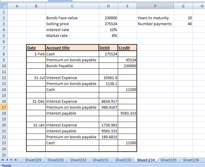
Task: Go to the first sheet using navigation arrow
Action: (x=3, y=160)
